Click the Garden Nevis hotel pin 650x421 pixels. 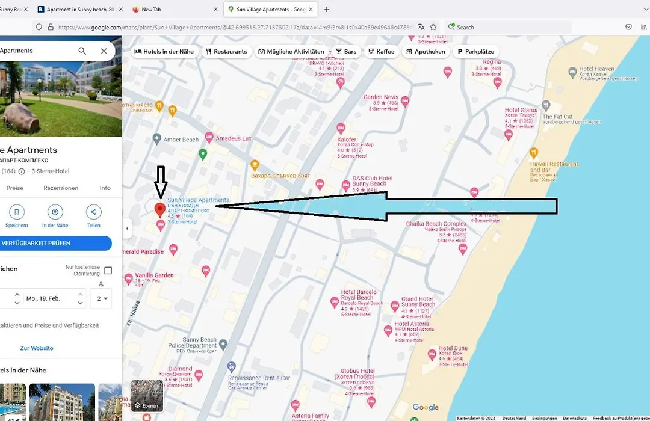405,100
